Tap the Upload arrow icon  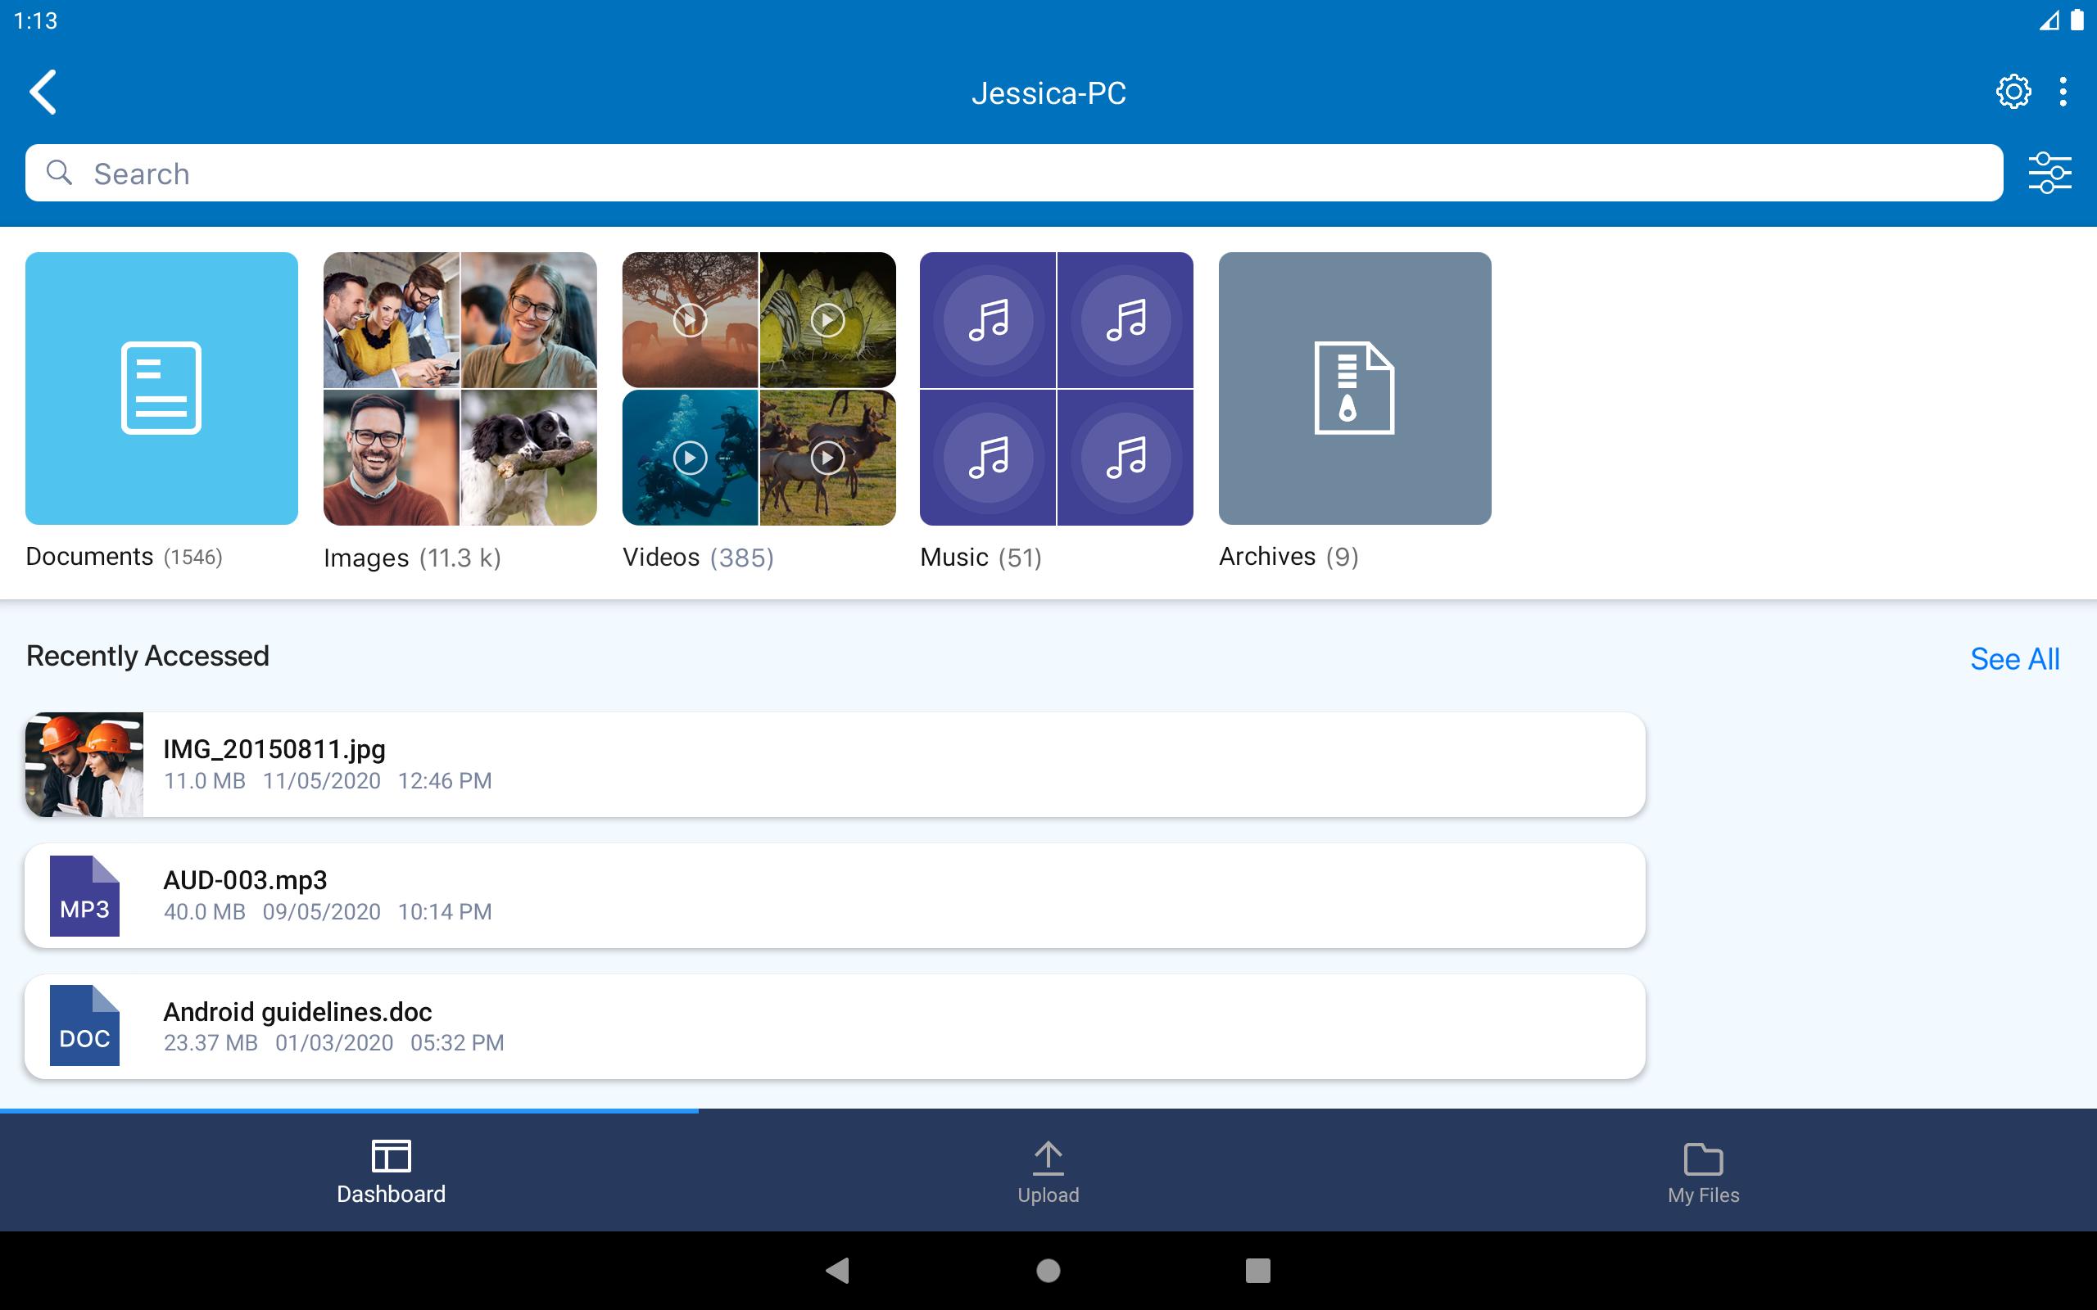pos(1048,1158)
